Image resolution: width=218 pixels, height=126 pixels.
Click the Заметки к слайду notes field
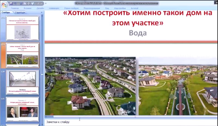(131, 122)
